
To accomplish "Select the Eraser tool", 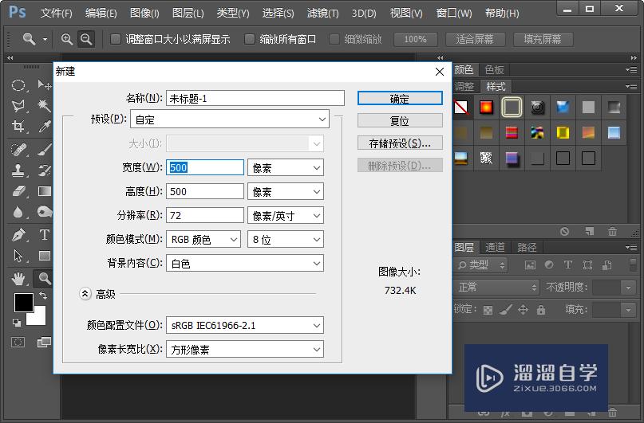I will pyautogui.click(x=18, y=191).
